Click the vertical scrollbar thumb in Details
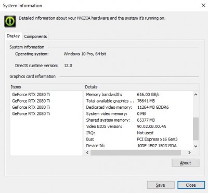The height and width of the screenshot is (193, 208). pyautogui.click(x=196, y=128)
